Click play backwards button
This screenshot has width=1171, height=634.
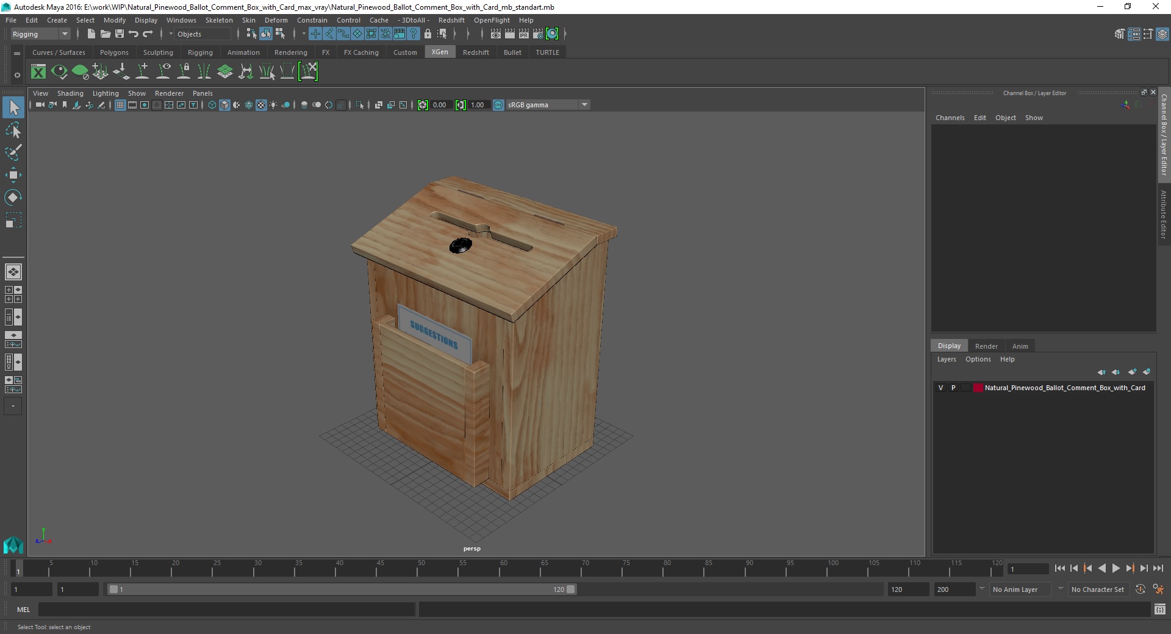click(x=1101, y=568)
